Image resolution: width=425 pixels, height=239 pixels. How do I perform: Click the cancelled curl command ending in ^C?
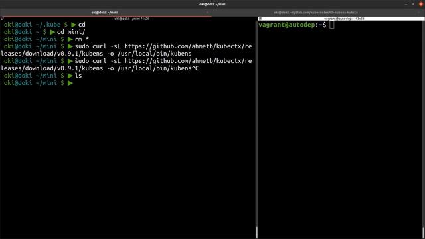point(126,64)
